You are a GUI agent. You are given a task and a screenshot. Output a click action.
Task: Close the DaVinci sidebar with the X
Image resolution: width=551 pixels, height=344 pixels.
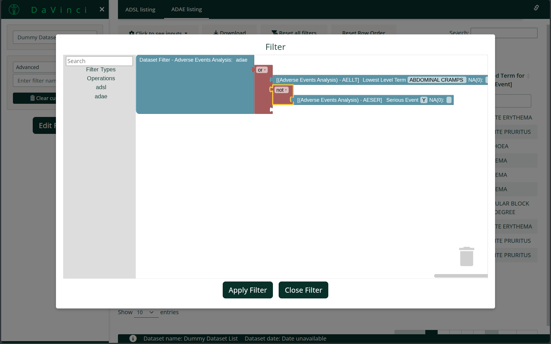click(102, 9)
